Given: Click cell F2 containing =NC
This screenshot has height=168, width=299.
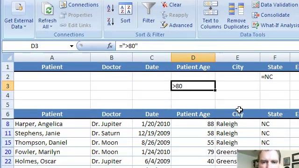Looking at the screenshot, I should [275, 77].
